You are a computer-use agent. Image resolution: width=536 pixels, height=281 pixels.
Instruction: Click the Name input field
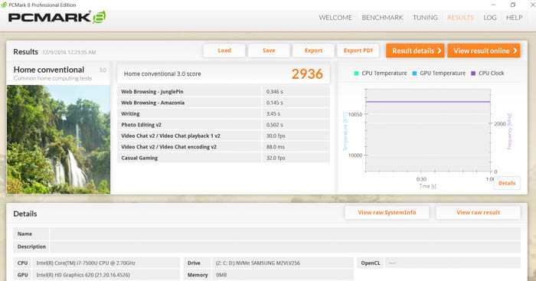285,234
